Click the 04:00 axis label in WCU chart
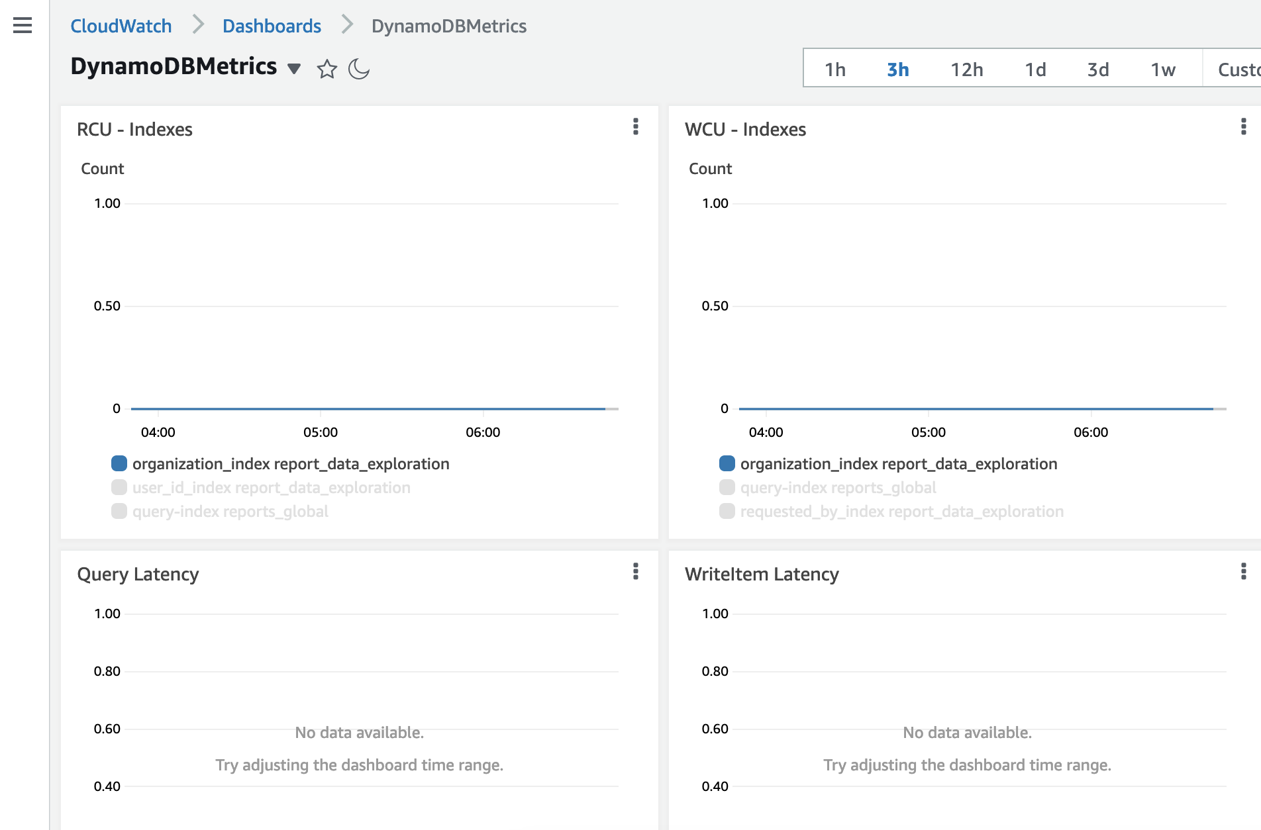 click(766, 432)
